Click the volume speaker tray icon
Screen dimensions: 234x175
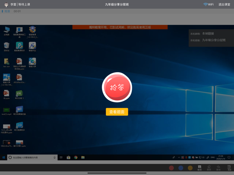click(203, 157)
